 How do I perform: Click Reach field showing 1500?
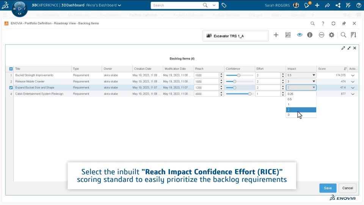point(206,75)
